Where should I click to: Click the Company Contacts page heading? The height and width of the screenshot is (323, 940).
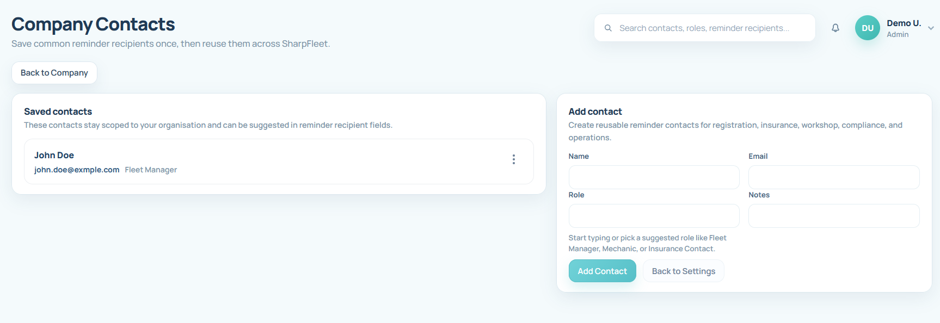pos(93,24)
